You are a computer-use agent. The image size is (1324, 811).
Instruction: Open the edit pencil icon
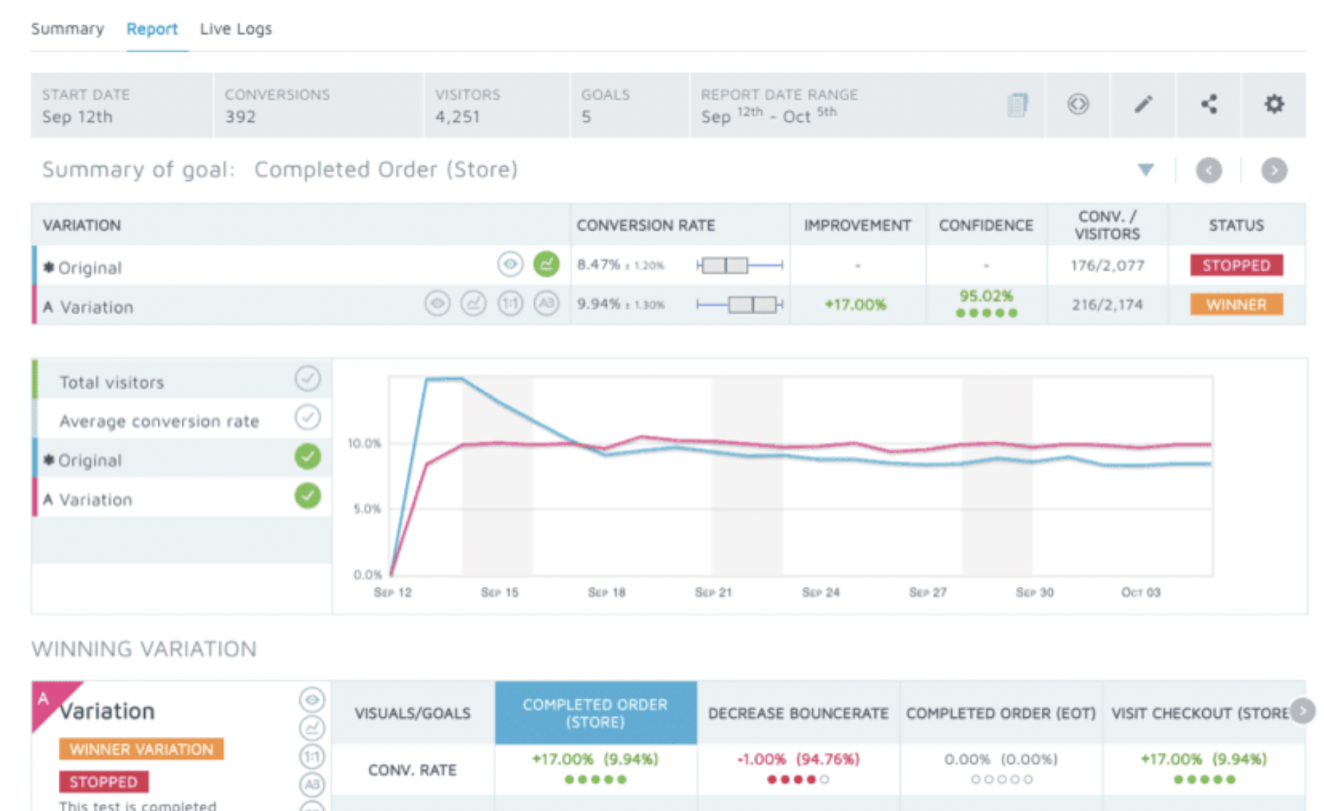1143,104
